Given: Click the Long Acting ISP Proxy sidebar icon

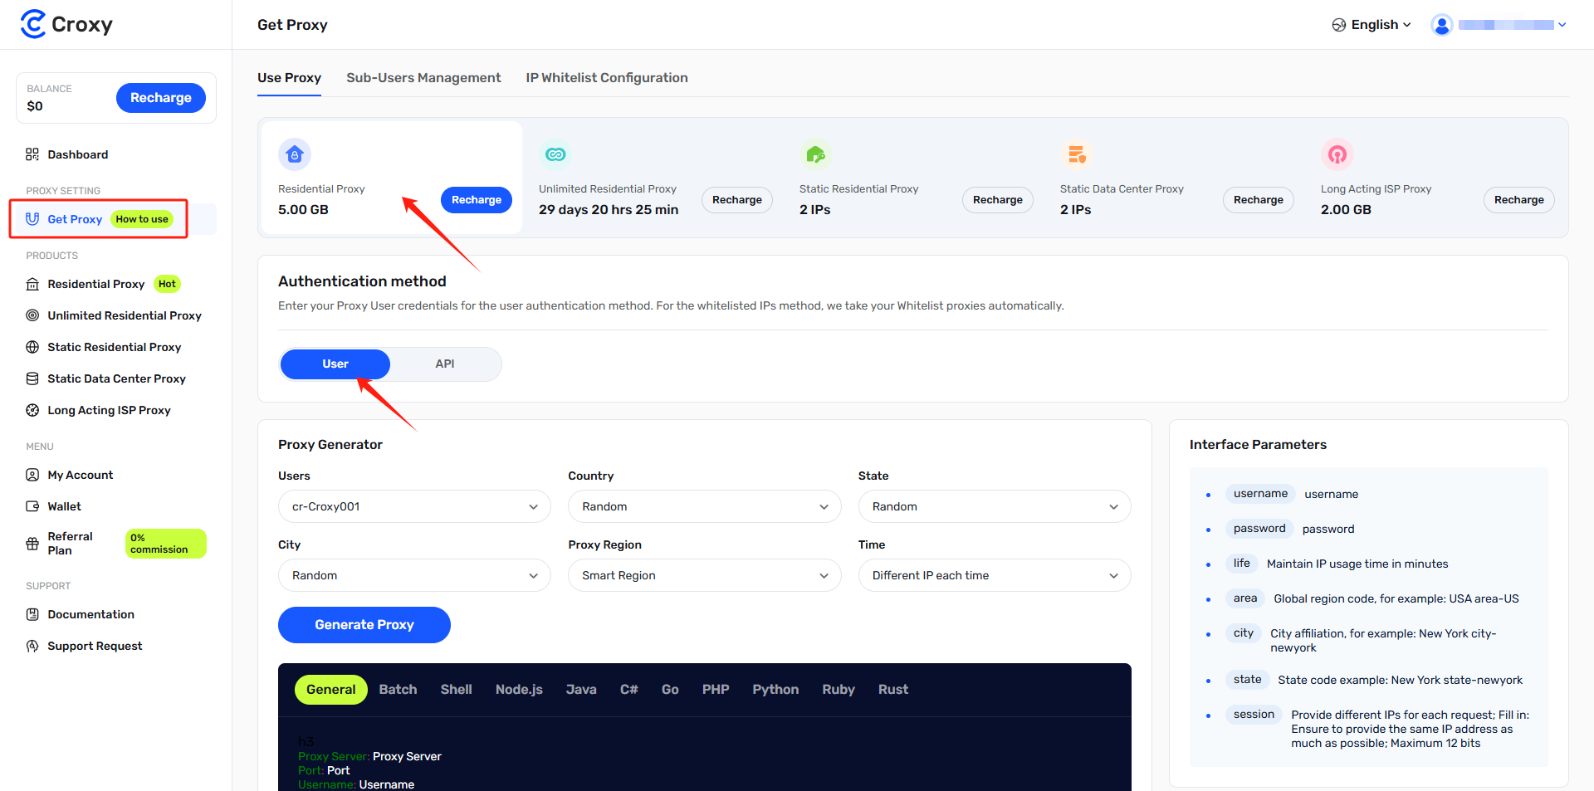Looking at the screenshot, I should (x=32, y=410).
